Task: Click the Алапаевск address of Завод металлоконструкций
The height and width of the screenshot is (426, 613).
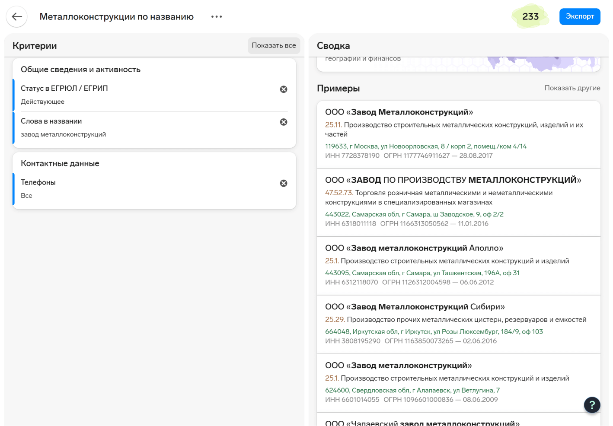Action: coord(412,391)
